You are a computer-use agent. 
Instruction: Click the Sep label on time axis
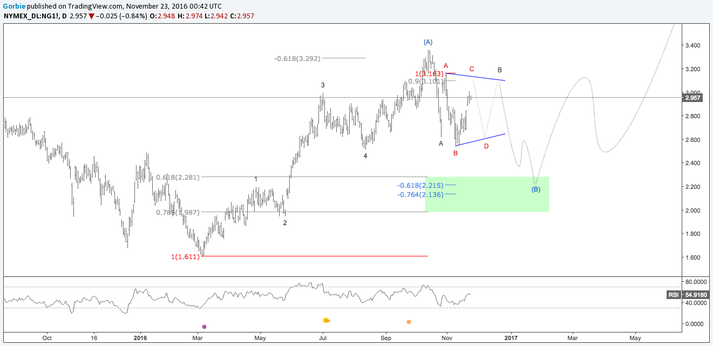[x=385, y=338]
